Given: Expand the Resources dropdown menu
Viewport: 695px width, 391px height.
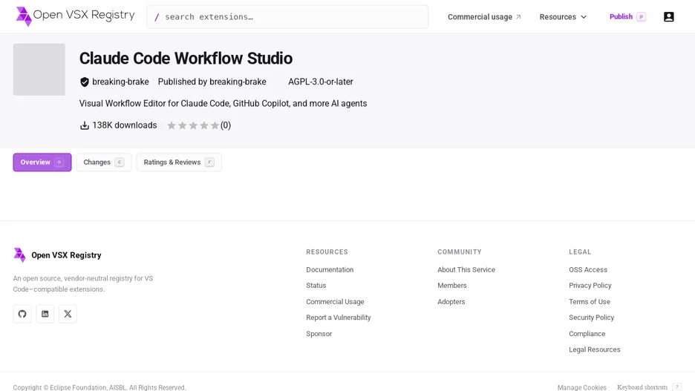Looking at the screenshot, I should (x=563, y=17).
